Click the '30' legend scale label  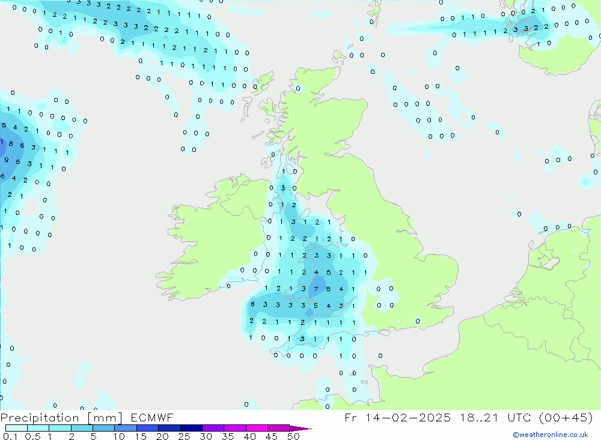pos(206,436)
